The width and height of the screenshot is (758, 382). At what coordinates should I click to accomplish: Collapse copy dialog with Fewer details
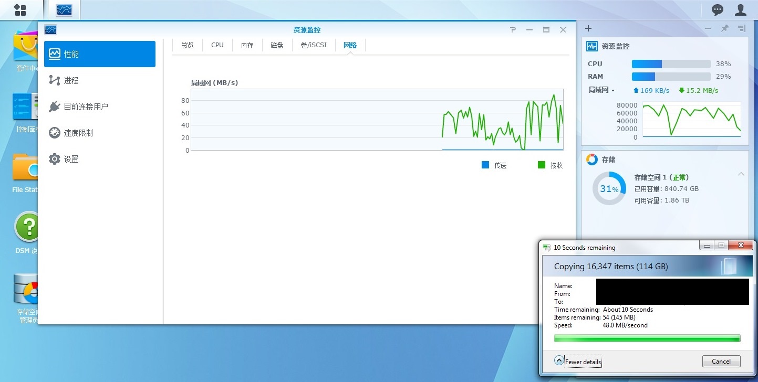[578, 362]
